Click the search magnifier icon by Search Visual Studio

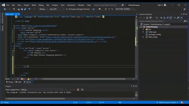pos(123,5)
